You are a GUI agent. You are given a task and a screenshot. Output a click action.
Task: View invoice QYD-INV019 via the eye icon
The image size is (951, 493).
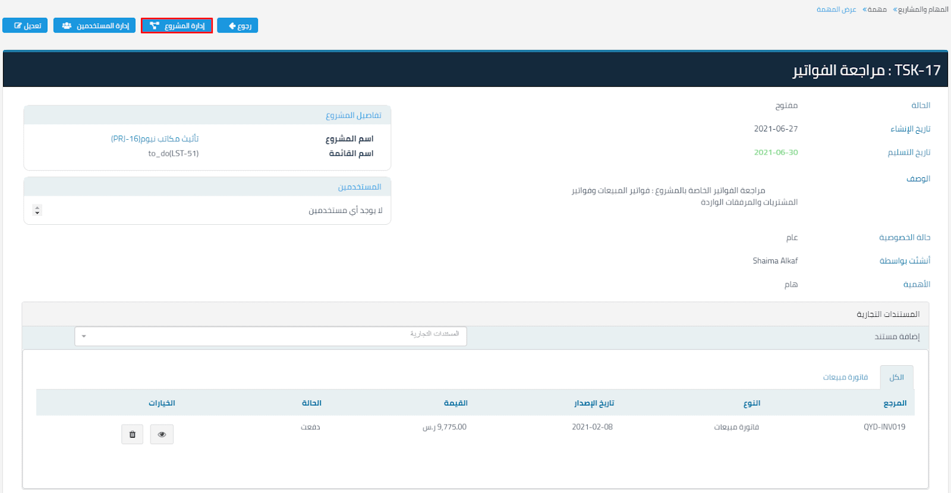tap(162, 434)
